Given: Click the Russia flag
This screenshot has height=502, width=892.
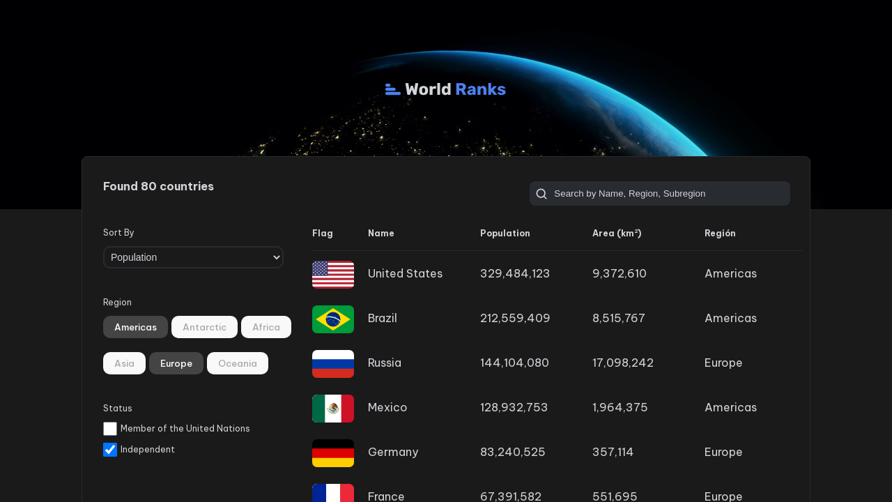Looking at the screenshot, I should pyautogui.click(x=333, y=363).
